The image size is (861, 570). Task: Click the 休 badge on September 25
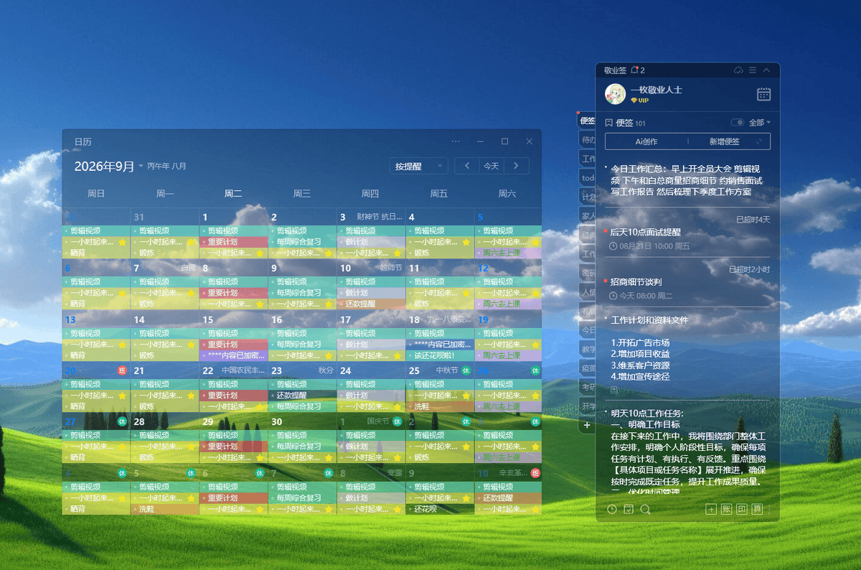click(x=466, y=370)
